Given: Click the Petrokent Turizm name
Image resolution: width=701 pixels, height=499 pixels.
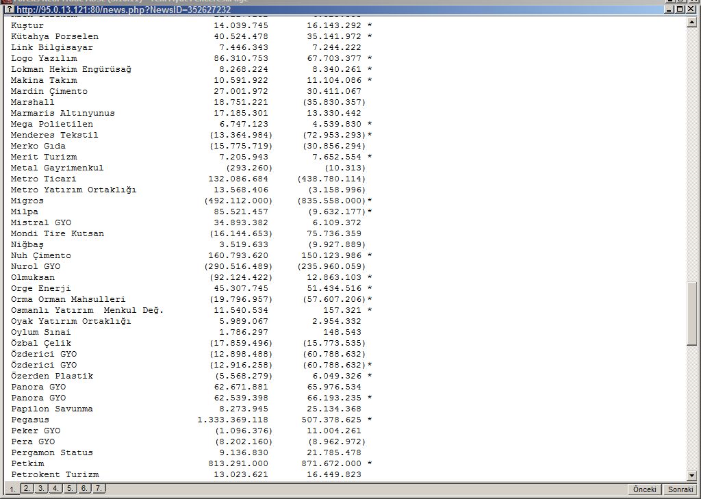Looking at the screenshot, I should point(55,474).
